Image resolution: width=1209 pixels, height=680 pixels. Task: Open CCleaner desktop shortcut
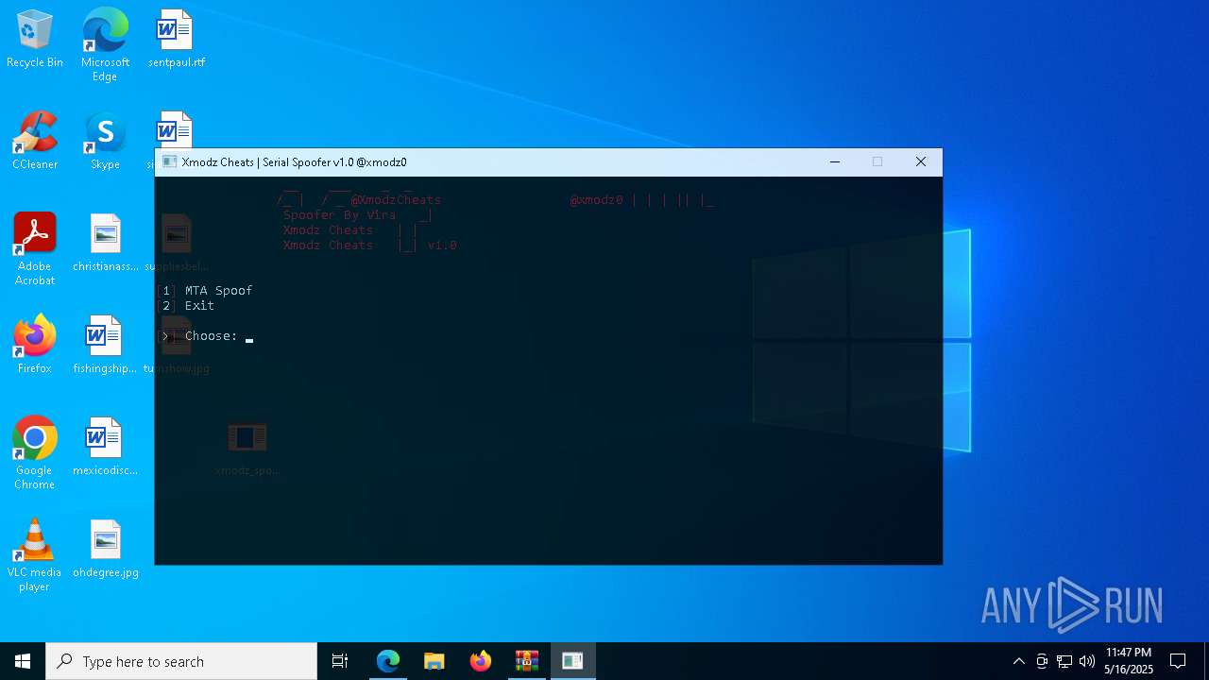coord(35,142)
